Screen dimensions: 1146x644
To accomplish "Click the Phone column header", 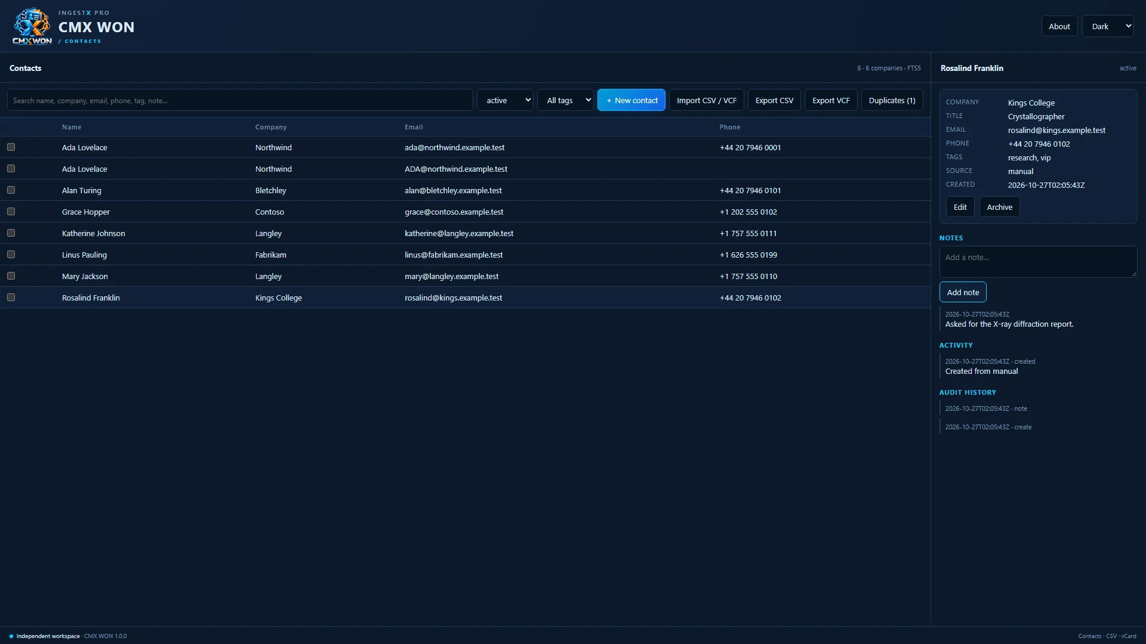I will 730,127.
